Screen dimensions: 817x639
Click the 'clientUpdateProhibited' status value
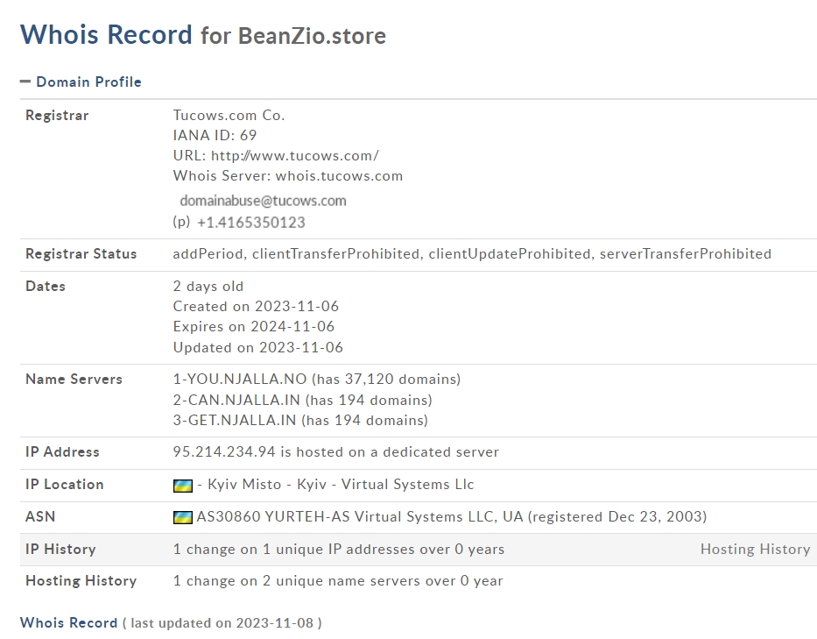point(509,254)
